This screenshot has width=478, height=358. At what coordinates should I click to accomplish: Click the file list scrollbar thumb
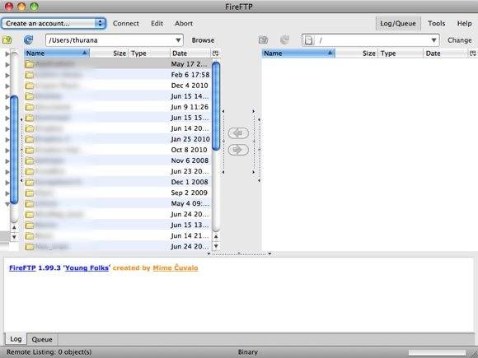point(216,106)
